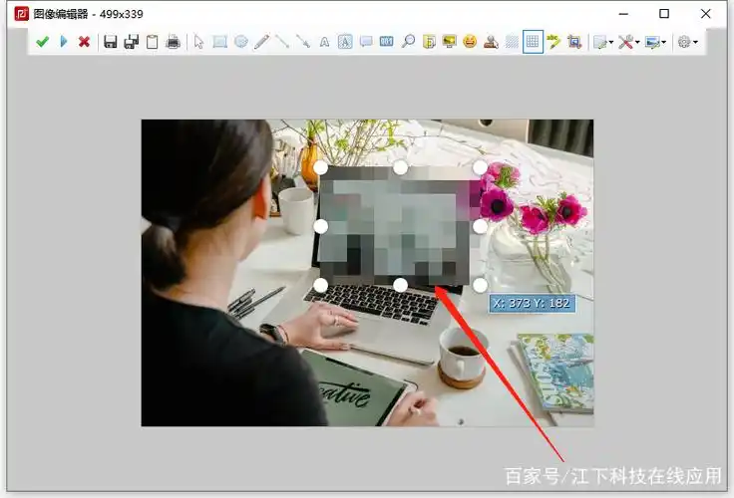Image resolution: width=734 pixels, height=498 pixels.
Task: Click the bottom-right handle of the mosaic selection
Action: point(480,285)
